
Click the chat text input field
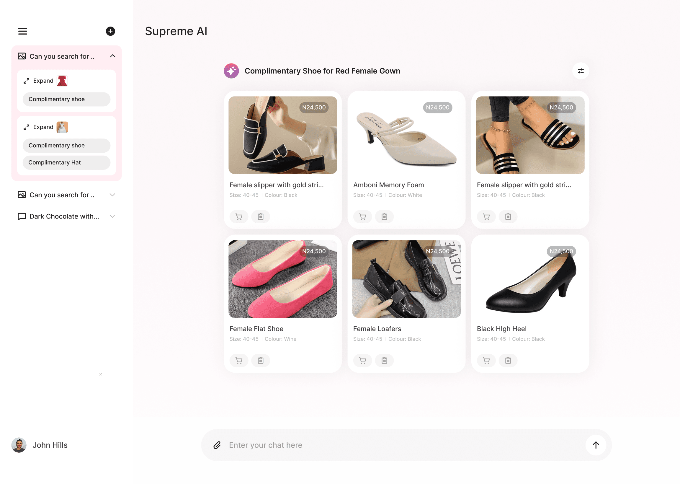(x=402, y=445)
